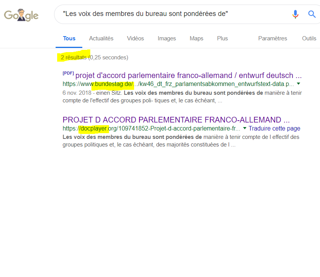Expand the arrow next to bundestag URL
The width and height of the screenshot is (320, 277).
298,83
